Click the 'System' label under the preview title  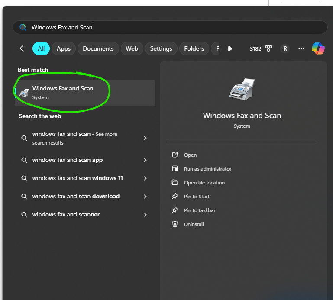(x=242, y=126)
